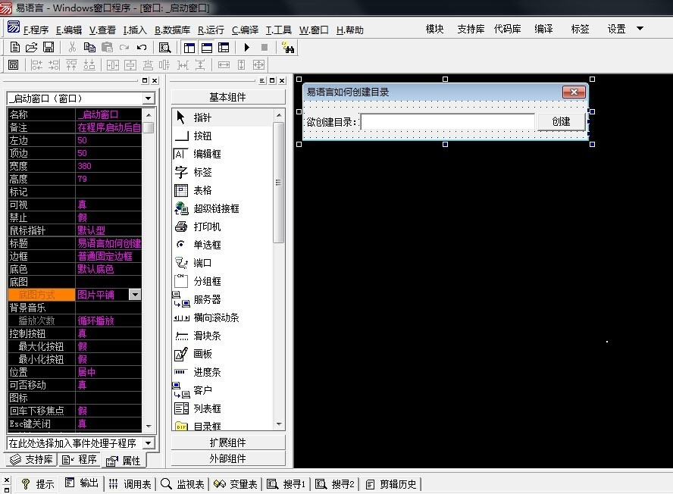The height and width of the screenshot is (494, 673).
Task: Select the 表格 table component
Action: (x=222, y=190)
